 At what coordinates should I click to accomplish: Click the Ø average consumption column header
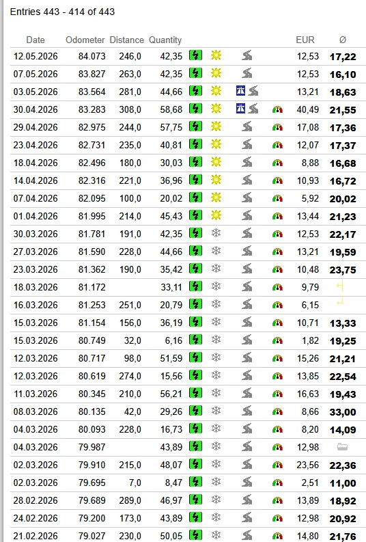point(343,40)
